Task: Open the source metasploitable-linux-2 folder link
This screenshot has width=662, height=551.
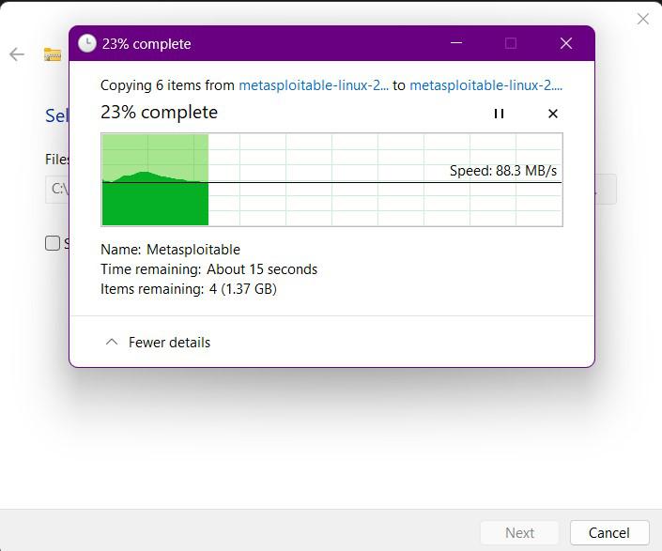Action: coord(314,85)
